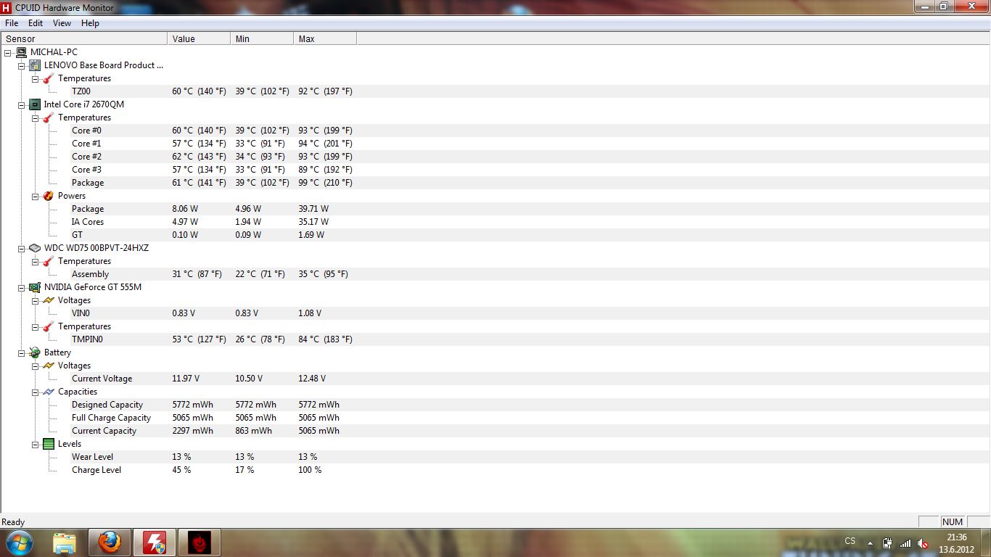Collapse the LENOVO Base Board node
The width and height of the screenshot is (991, 557).
pyautogui.click(x=22, y=65)
